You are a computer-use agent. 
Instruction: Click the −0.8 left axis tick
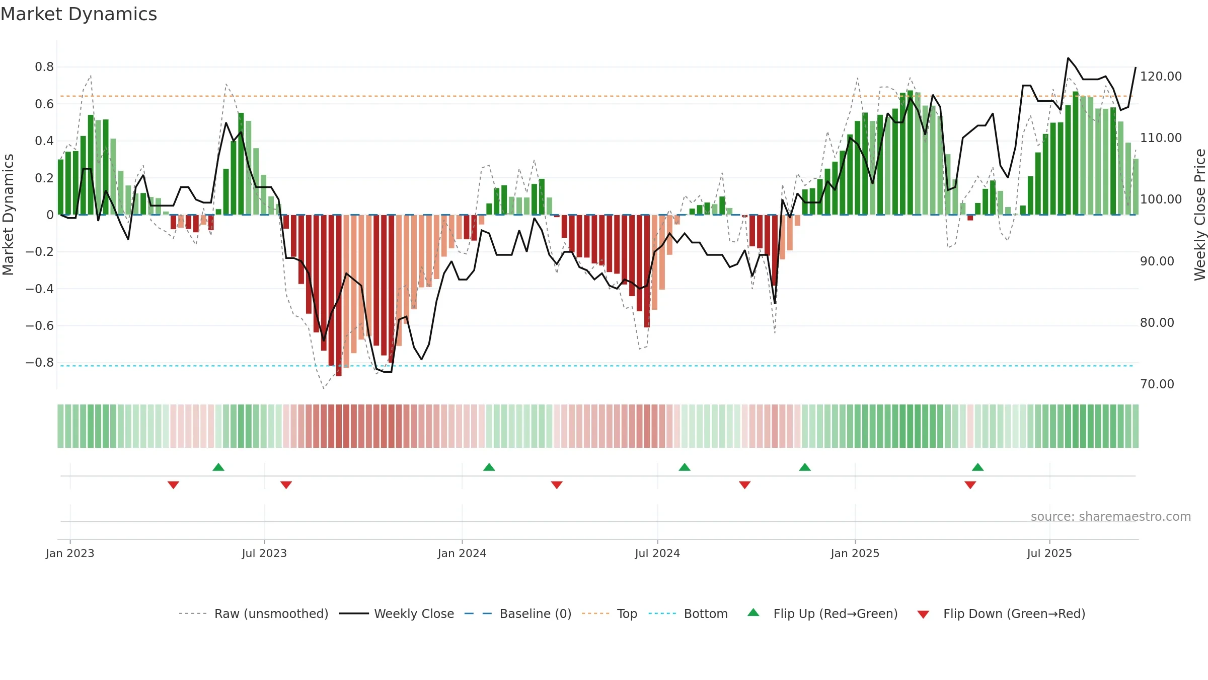coord(40,362)
